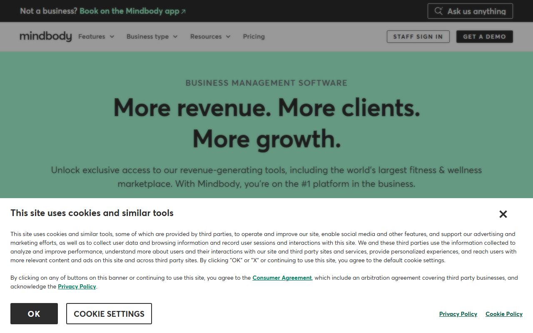Open COOKIE SETTINGS
The width and height of the screenshot is (533, 333).
(109, 314)
